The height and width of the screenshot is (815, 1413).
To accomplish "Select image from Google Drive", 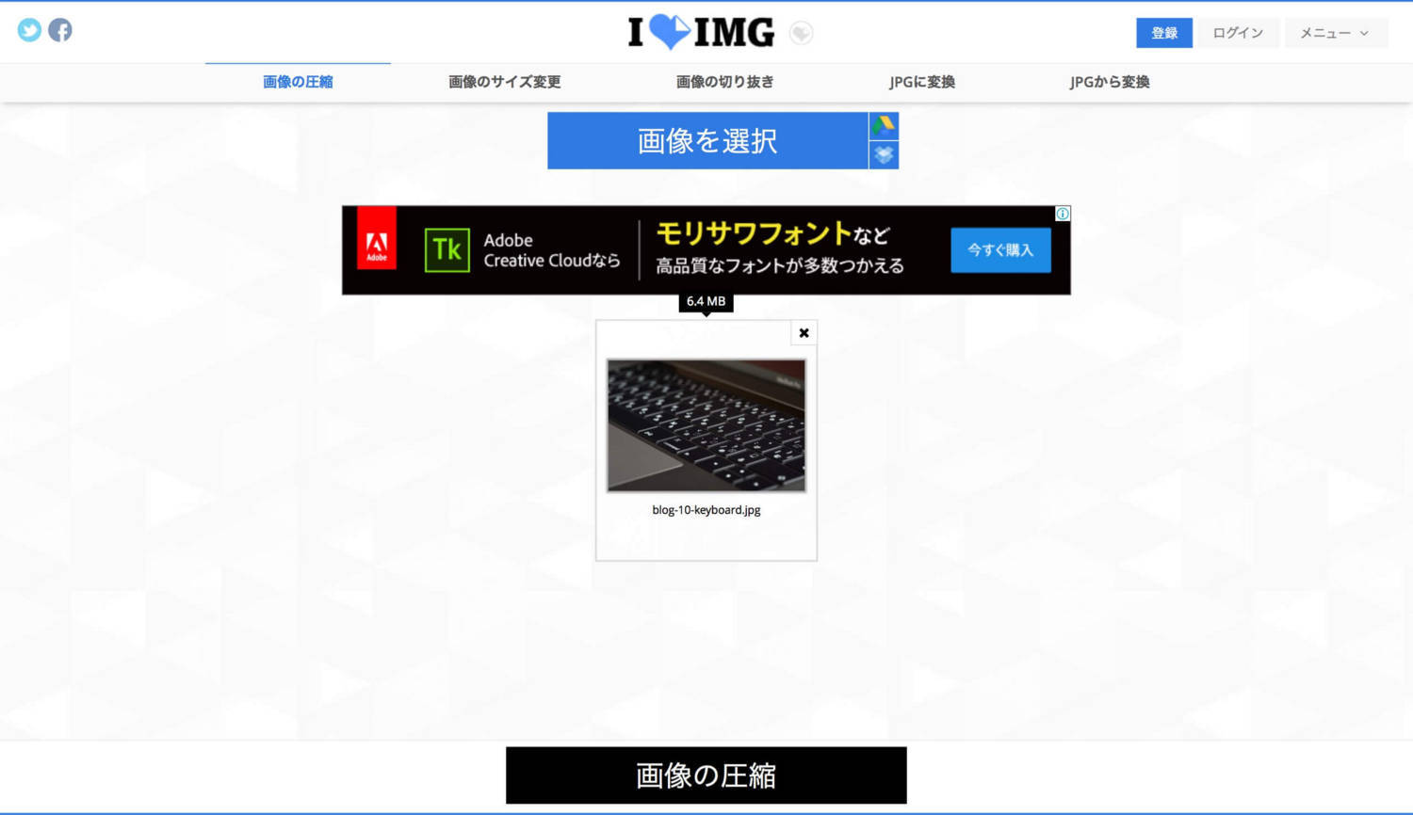I will [x=884, y=126].
